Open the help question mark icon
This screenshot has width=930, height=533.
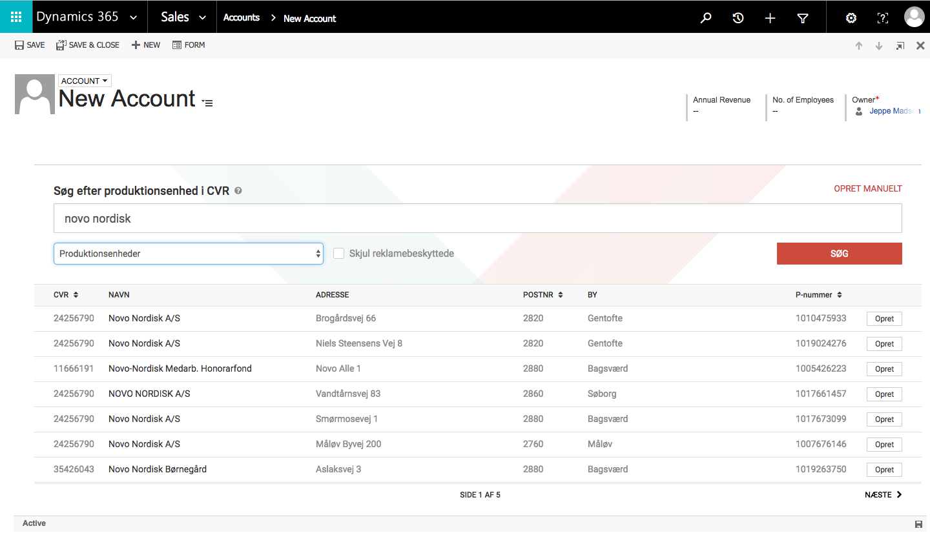[883, 18]
